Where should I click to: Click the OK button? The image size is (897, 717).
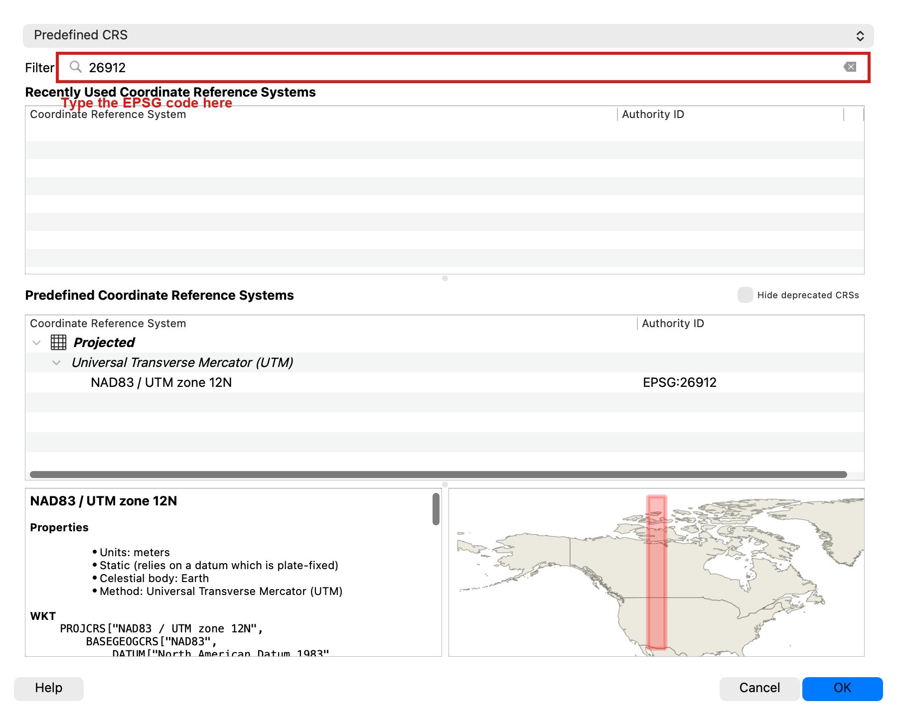842,688
